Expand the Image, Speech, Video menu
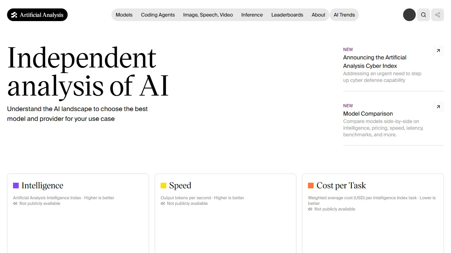The width and height of the screenshot is (451, 253). coord(208,15)
